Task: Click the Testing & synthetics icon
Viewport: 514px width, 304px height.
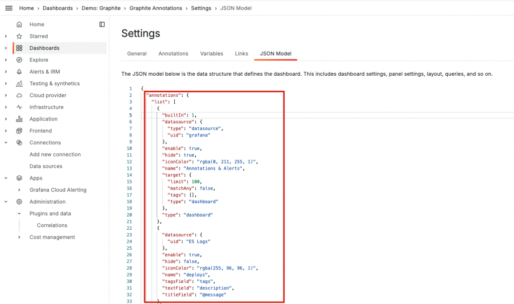Action: tap(19, 84)
